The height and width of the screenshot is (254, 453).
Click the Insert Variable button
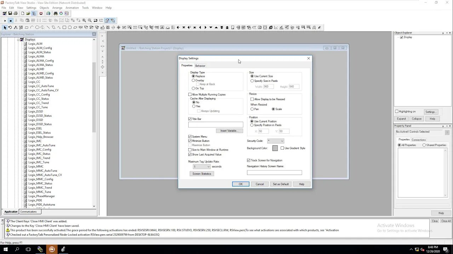[x=229, y=131]
